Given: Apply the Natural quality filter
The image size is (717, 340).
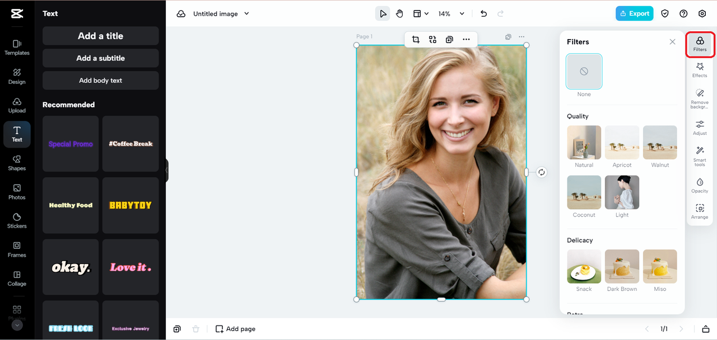Looking at the screenshot, I should [x=584, y=143].
